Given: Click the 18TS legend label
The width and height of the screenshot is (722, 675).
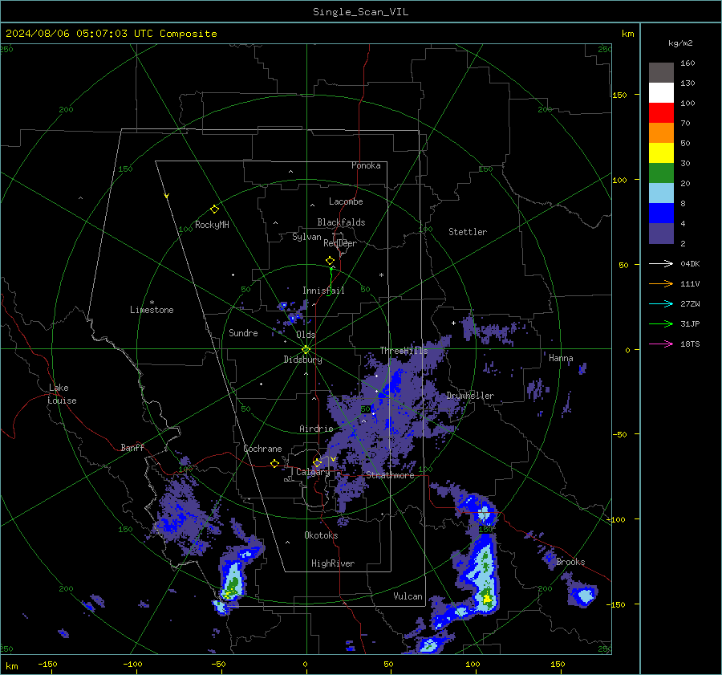Looking at the screenshot, I should tap(690, 344).
